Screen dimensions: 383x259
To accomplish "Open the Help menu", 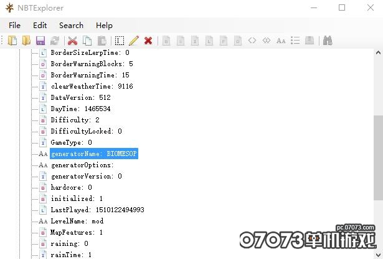I will point(104,25).
